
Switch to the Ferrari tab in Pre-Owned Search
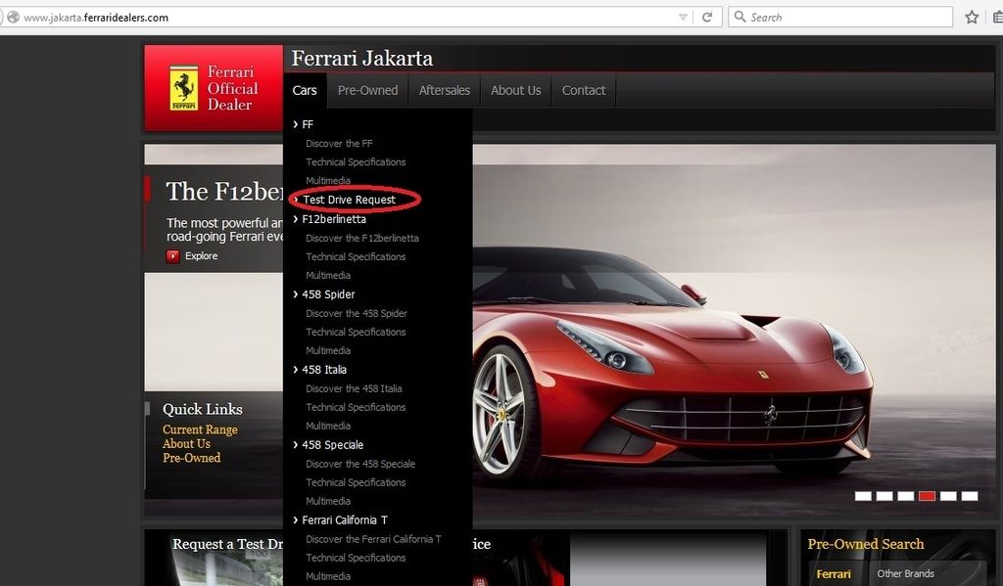[834, 574]
